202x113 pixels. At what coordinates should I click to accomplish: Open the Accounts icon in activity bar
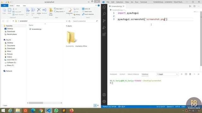(104, 95)
